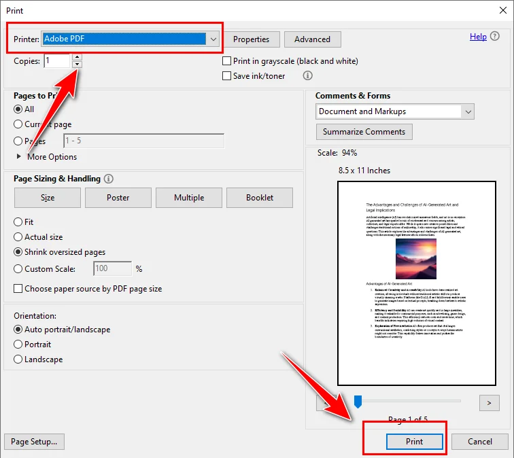Click the Save ink/toner info icon

tap(307, 75)
